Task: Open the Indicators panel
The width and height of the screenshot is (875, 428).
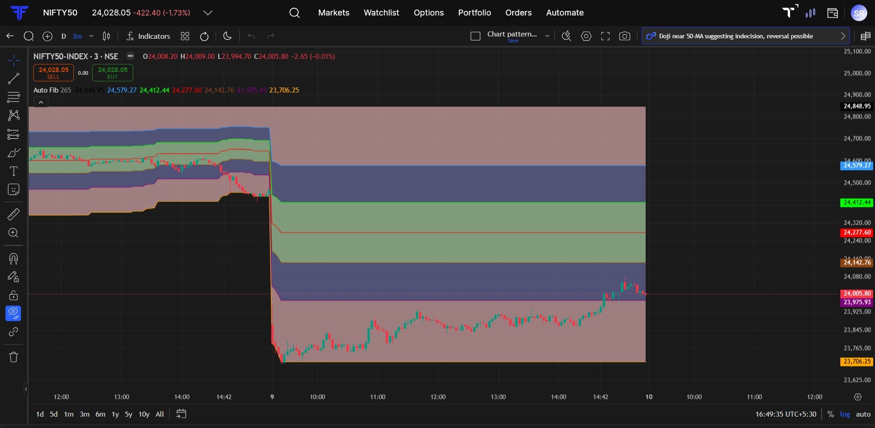Action: click(148, 36)
